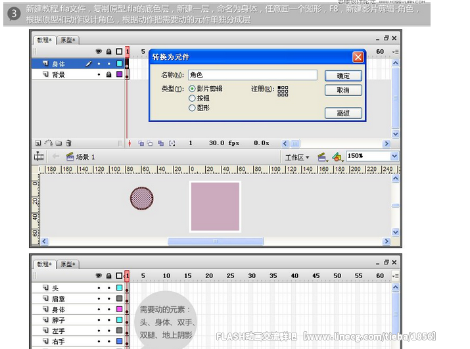Open the Modify Onion Markers icon
470x349 pixels.
(x=172, y=143)
